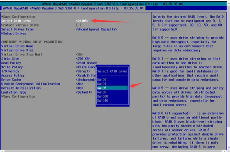Open the Write Back policy dropdown
Image resolution: width=230 pixels, height=152 pixels.
coord(86,67)
